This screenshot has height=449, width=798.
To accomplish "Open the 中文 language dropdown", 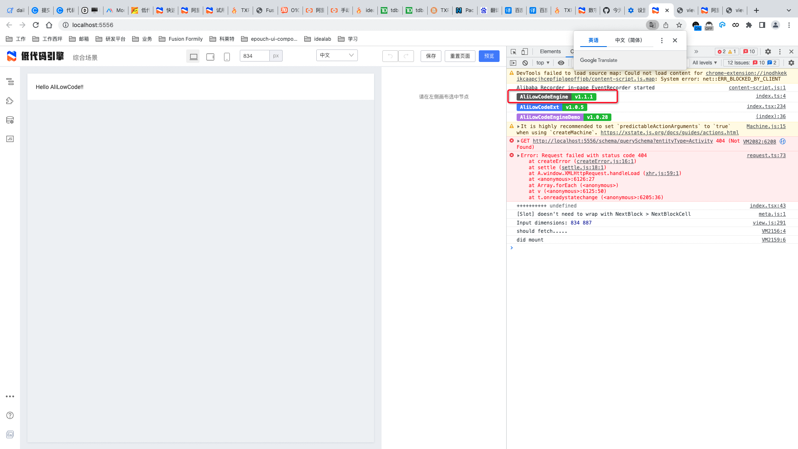I will (337, 55).
